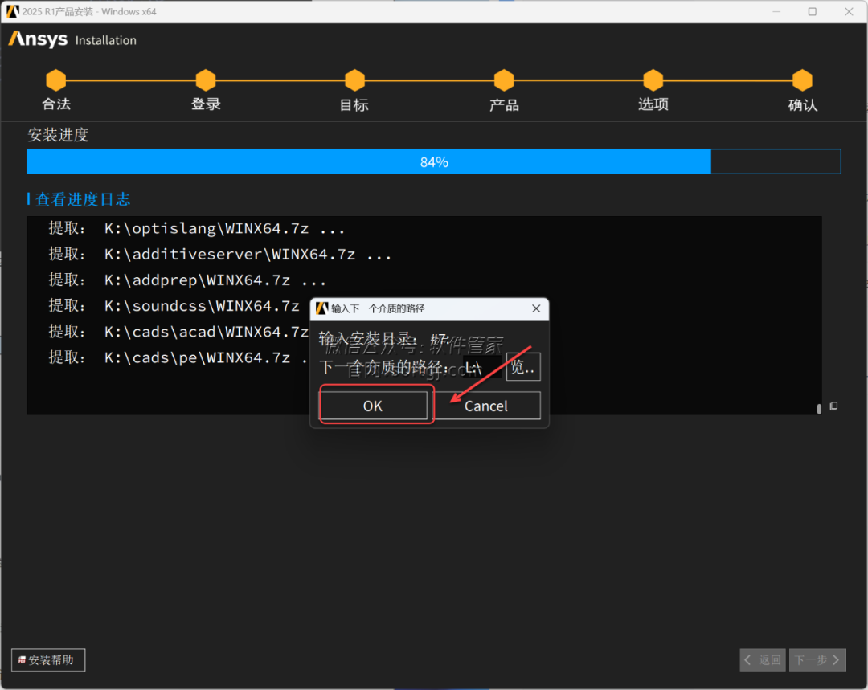Click the 合法 step hexagon
The height and width of the screenshot is (690, 868).
click(56, 80)
